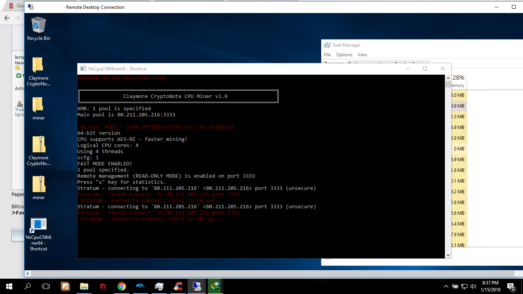This screenshot has width=523, height=294.
Task: Click the console vertical scrollbar thumb
Action: click(448, 84)
